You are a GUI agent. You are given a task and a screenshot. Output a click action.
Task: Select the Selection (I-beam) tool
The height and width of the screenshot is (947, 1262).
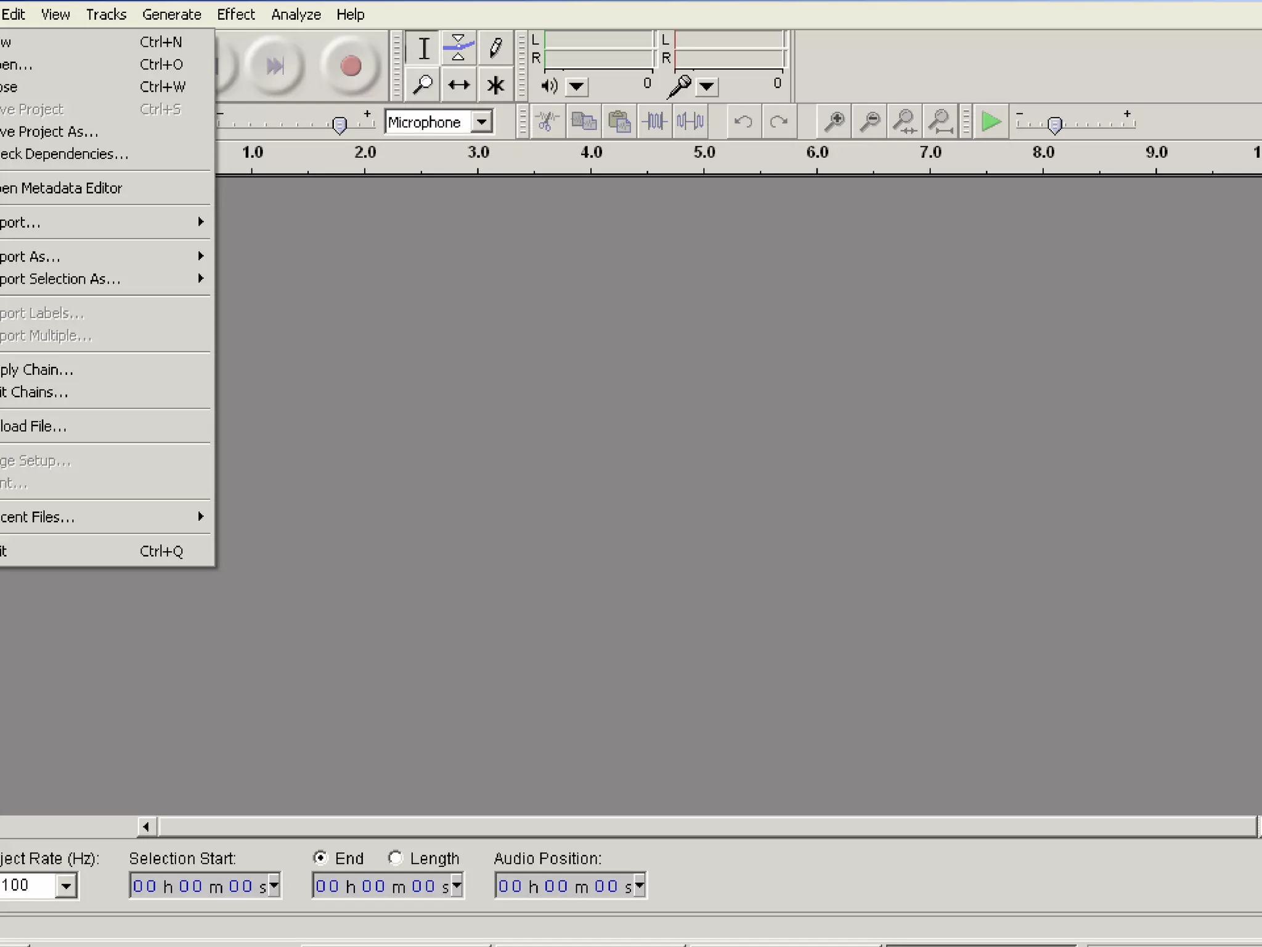pyautogui.click(x=424, y=48)
